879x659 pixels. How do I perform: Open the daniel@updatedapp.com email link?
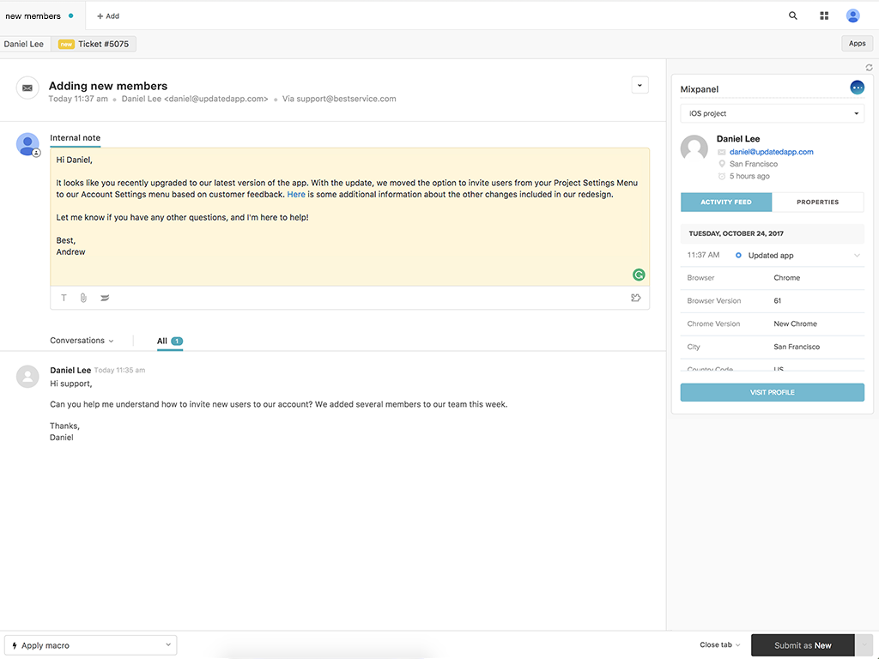coord(771,152)
